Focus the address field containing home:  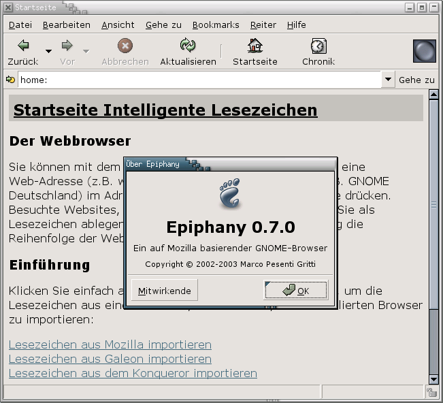click(x=199, y=80)
